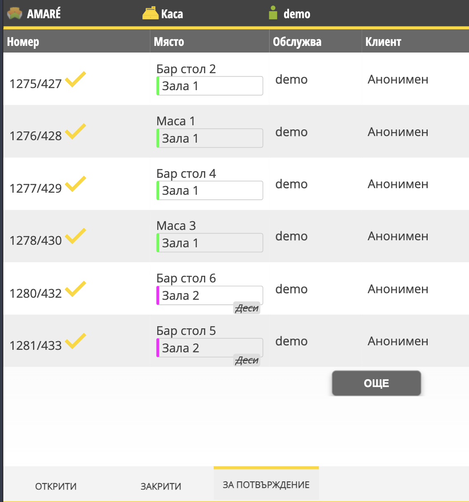This screenshot has width=469, height=502.
Task: Click the yellow checkmark for order 1275/427
Action: pyautogui.click(x=76, y=79)
